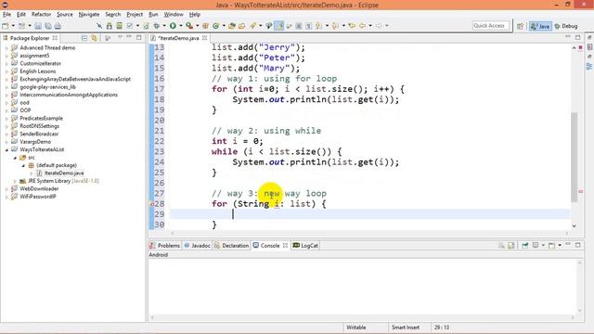Open the Back history dropdown arrow
The width and height of the screenshot is (594, 334).
(370, 26)
